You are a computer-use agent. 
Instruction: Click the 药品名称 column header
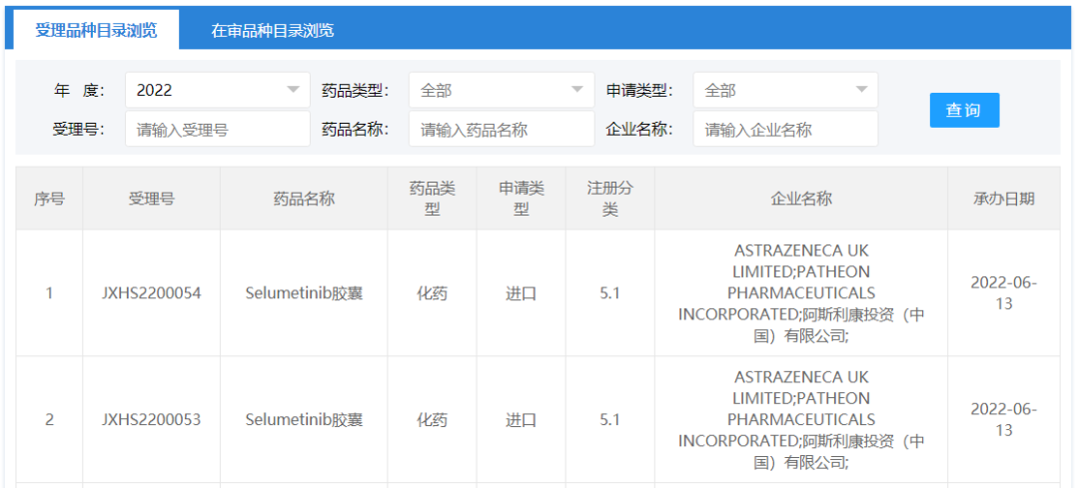tap(304, 199)
